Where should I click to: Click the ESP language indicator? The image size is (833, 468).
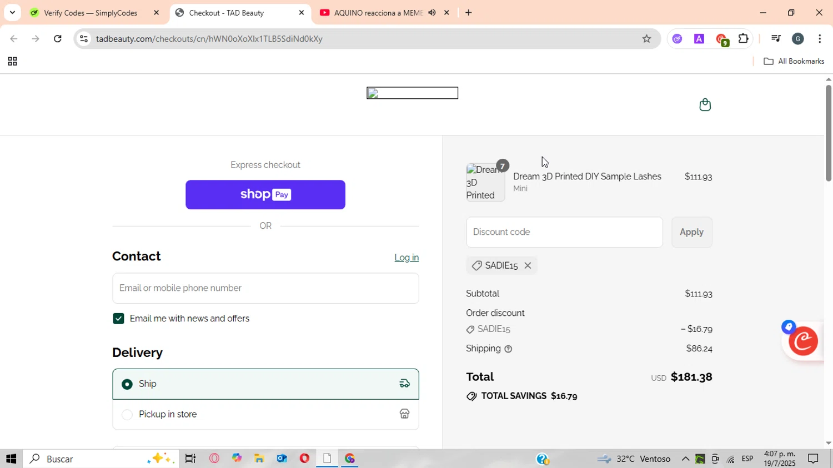(747, 459)
